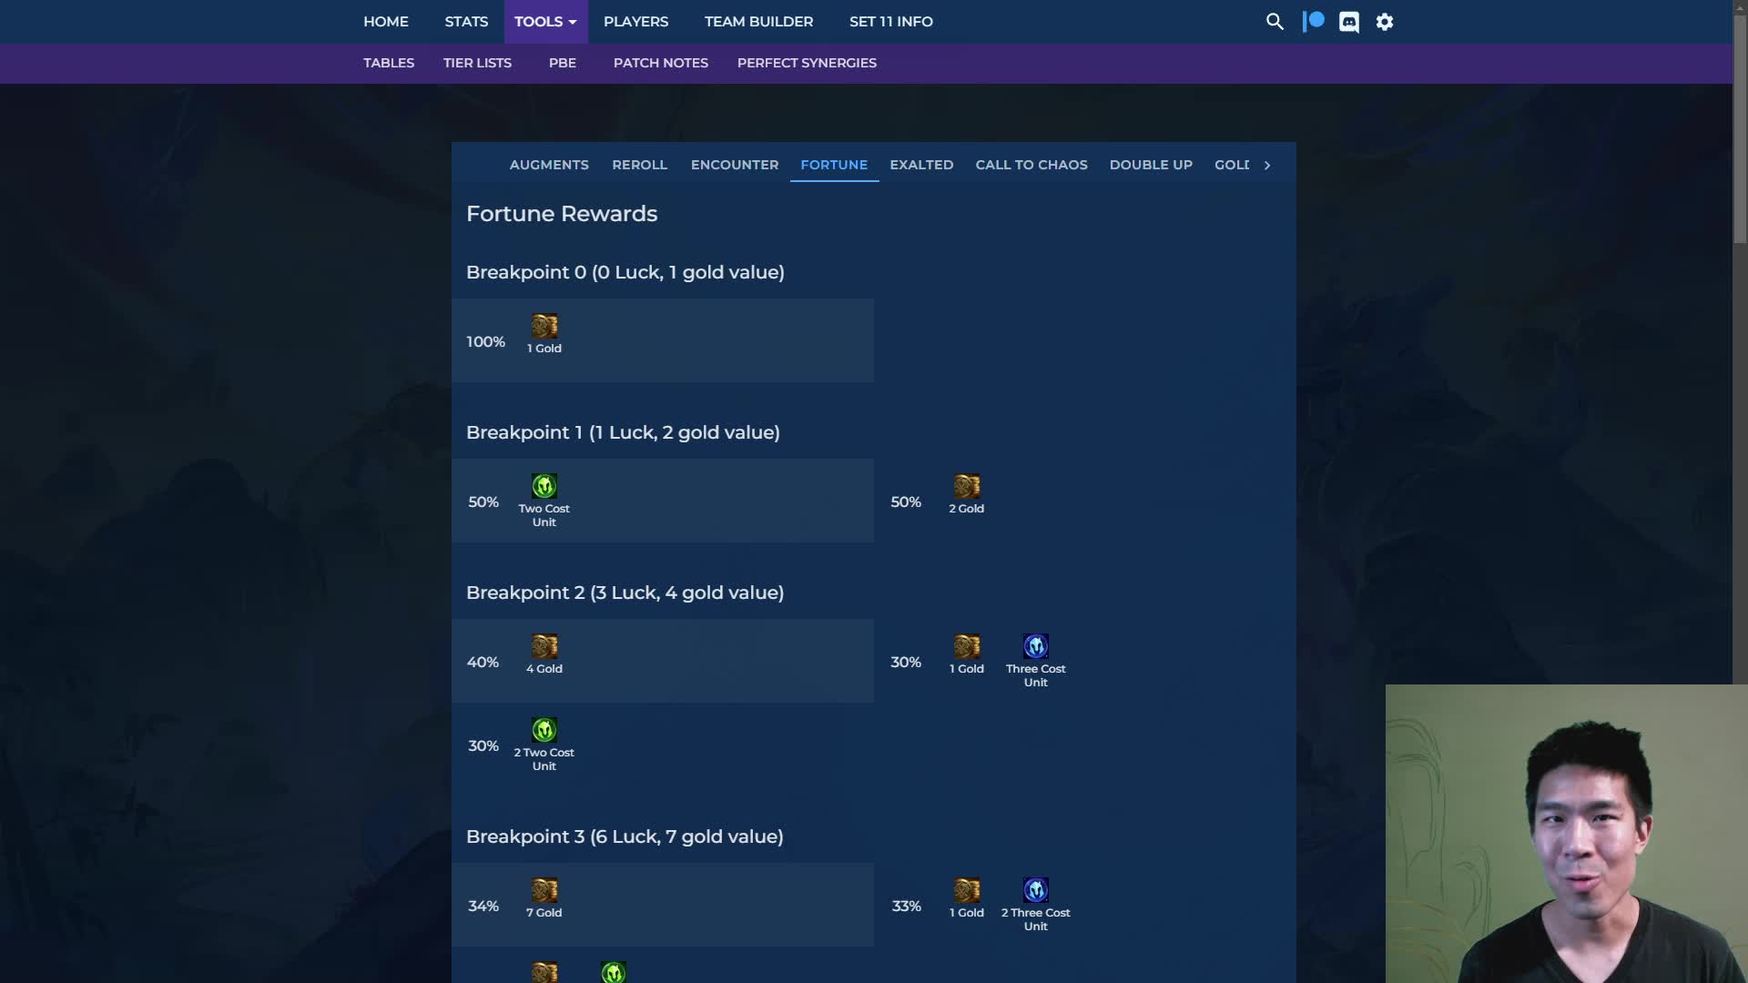Switch to the Exalted tab
1748x983 pixels.
click(921, 165)
